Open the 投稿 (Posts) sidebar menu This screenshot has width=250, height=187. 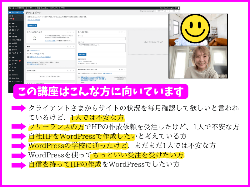tap(13, 23)
